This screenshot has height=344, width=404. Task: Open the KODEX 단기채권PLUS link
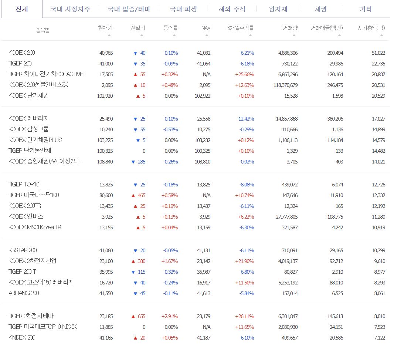click(x=35, y=140)
